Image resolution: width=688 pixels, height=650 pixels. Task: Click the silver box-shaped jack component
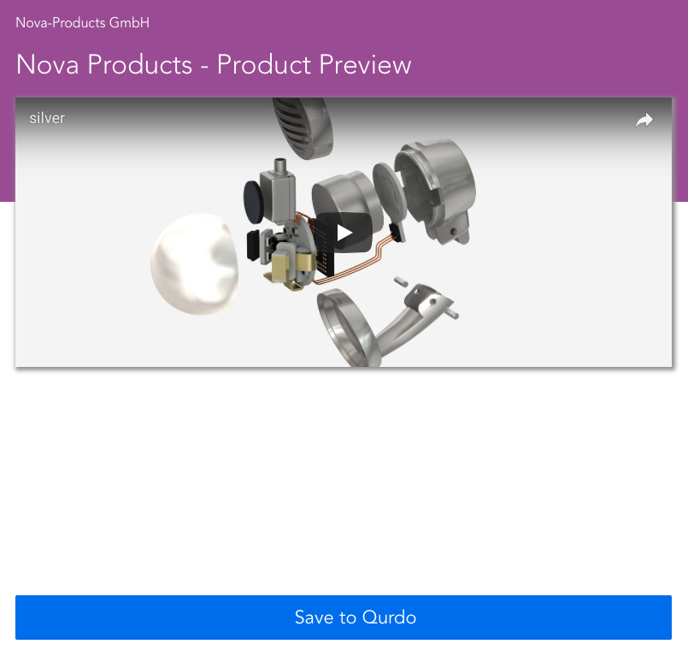click(277, 191)
